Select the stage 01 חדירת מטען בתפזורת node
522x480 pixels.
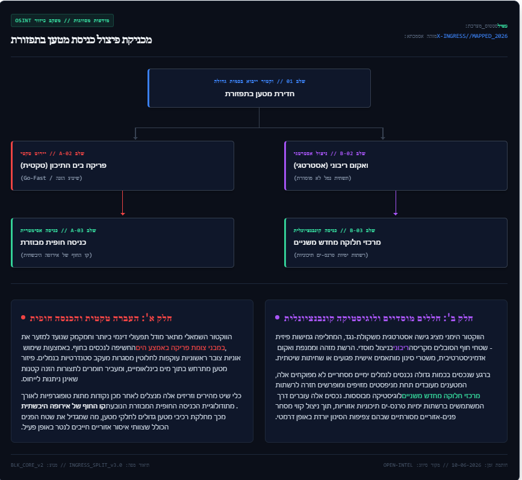click(x=259, y=88)
